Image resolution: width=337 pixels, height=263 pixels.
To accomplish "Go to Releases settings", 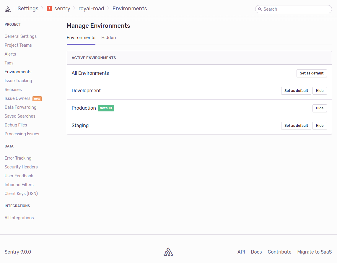I will coord(13,90).
